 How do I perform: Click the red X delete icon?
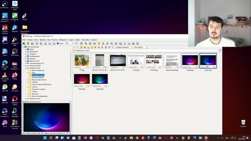102,47
